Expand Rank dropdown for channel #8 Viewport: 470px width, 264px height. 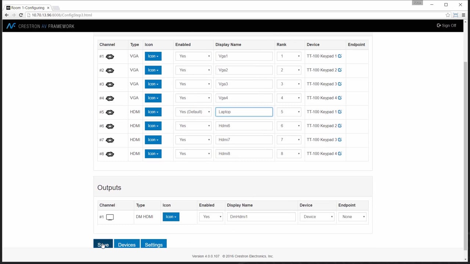[289, 154]
